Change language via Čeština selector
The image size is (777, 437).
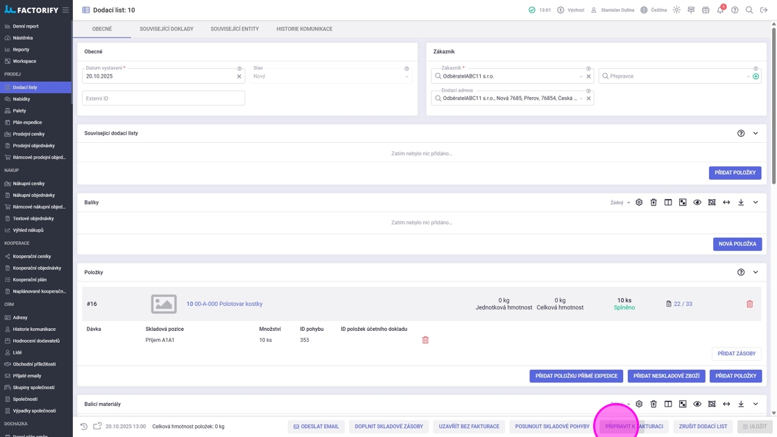(654, 10)
